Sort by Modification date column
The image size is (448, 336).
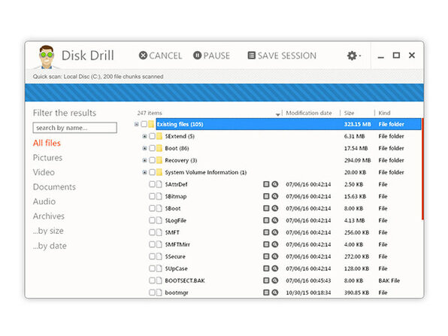[309, 114]
